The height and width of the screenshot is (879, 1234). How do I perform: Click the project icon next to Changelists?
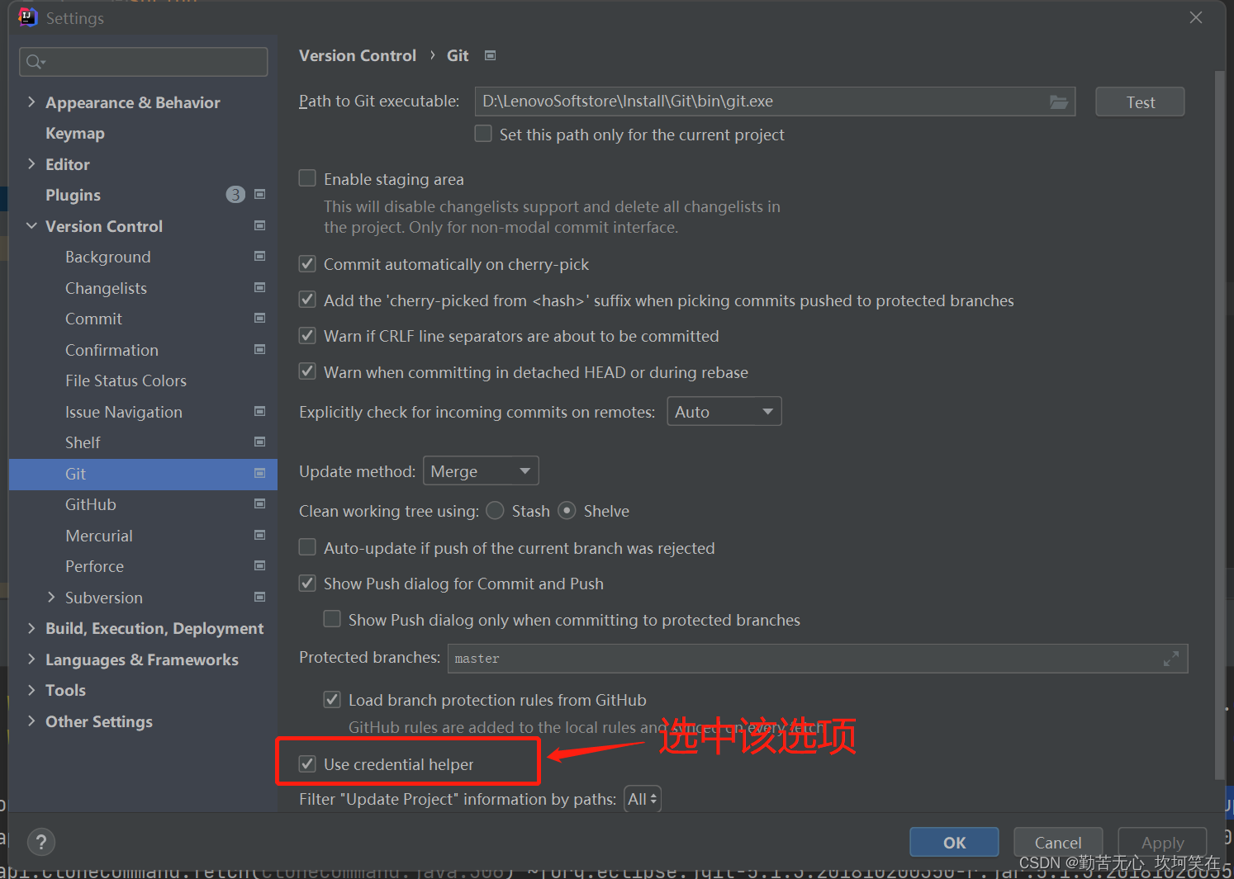(x=259, y=287)
